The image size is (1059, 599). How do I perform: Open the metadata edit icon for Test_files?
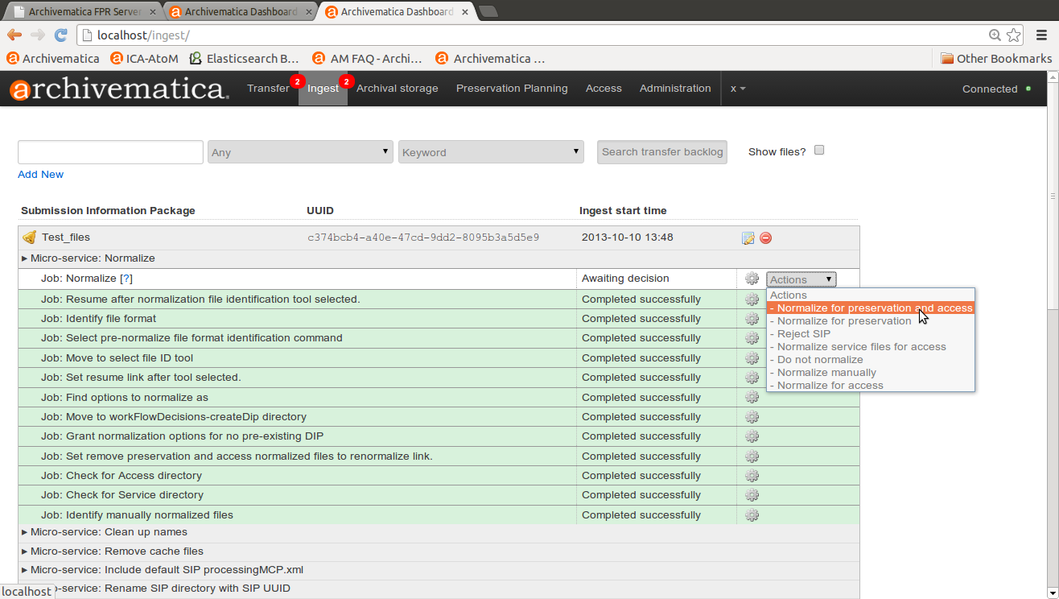(748, 238)
